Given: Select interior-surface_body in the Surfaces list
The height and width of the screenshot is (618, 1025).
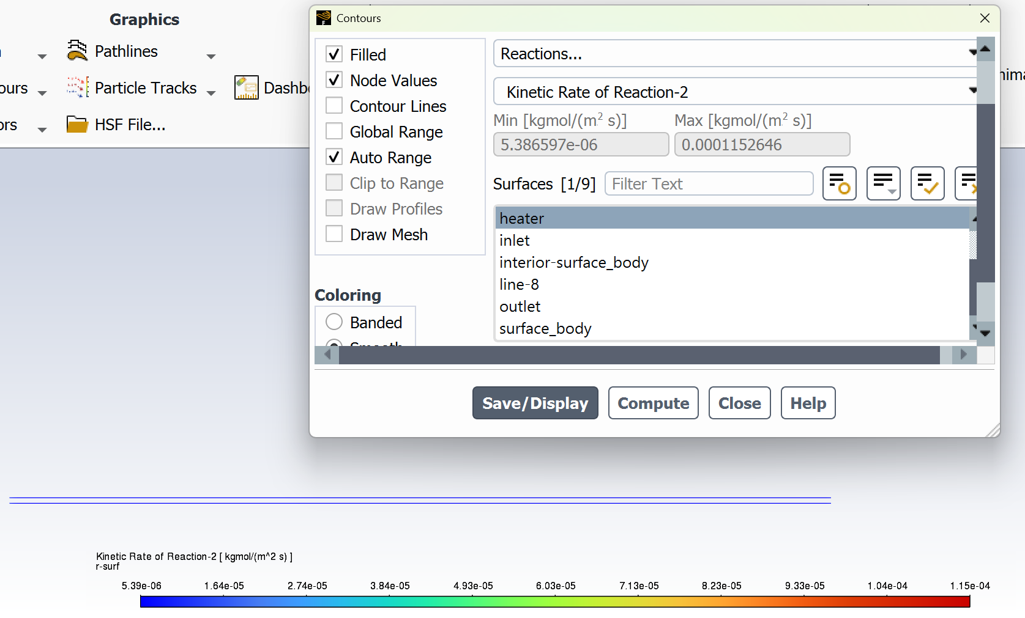Looking at the screenshot, I should point(573,263).
